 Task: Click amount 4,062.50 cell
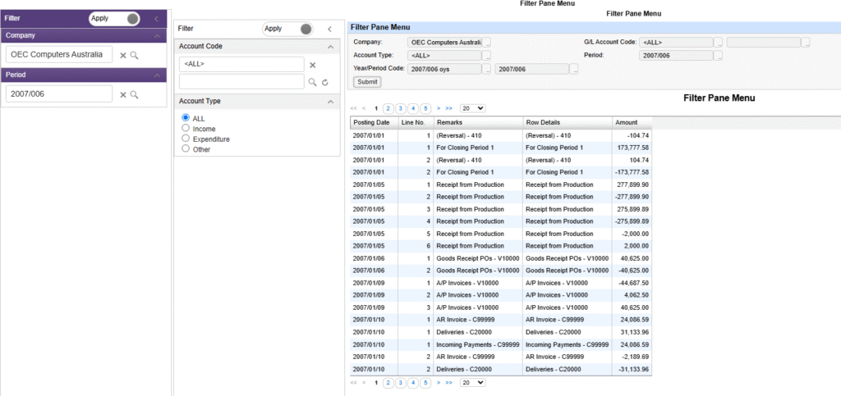tap(632, 295)
